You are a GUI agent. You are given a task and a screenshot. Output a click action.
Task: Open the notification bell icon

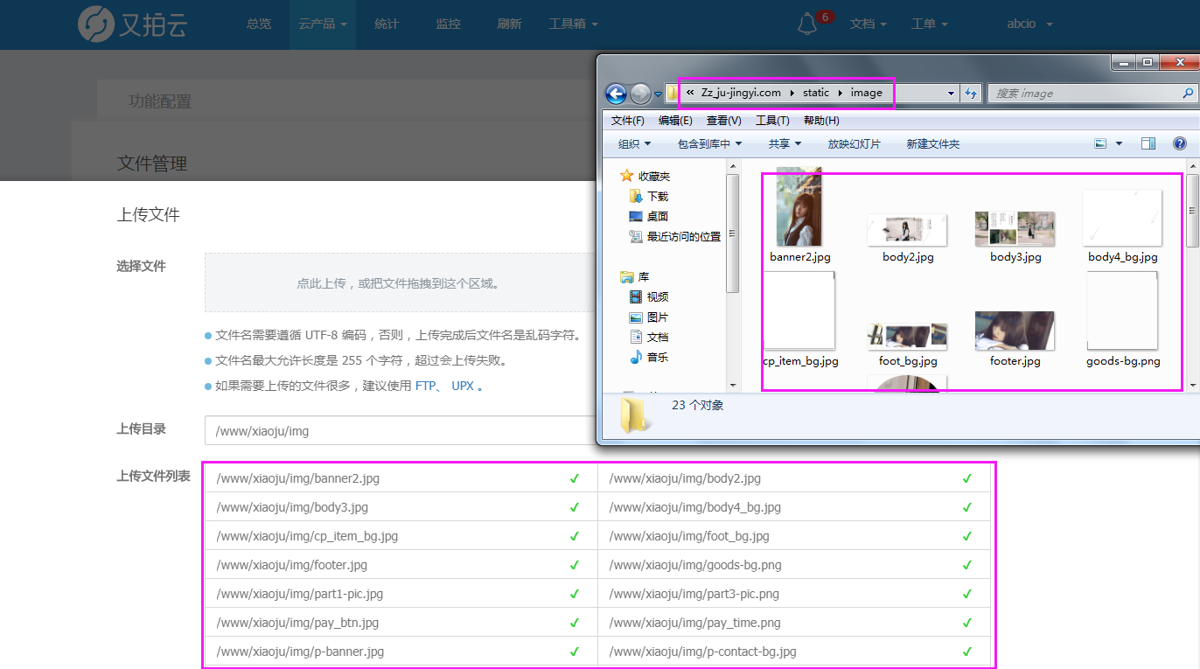click(807, 24)
